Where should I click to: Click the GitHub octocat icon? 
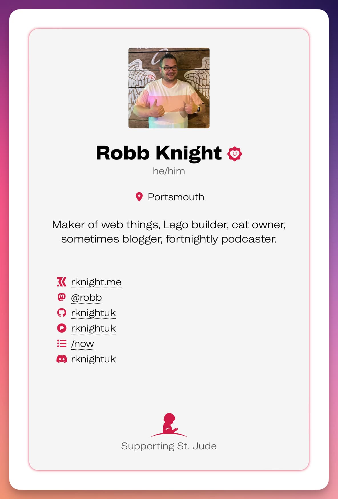click(x=62, y=313)
